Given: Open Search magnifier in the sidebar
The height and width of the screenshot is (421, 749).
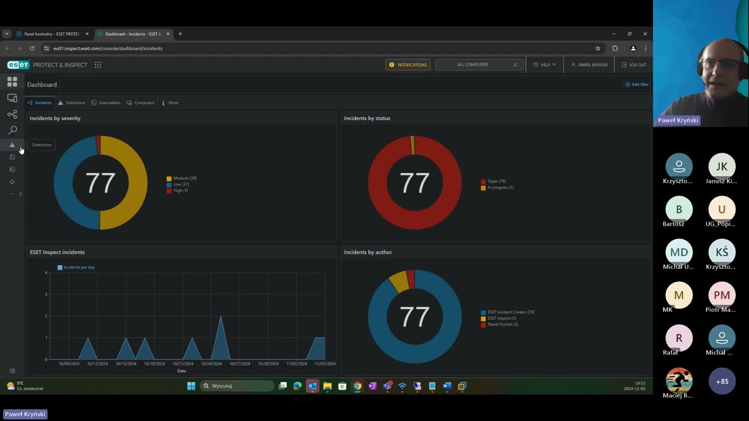Looking at the screenshot, I should pyautogui.click(x=12, y=130).
